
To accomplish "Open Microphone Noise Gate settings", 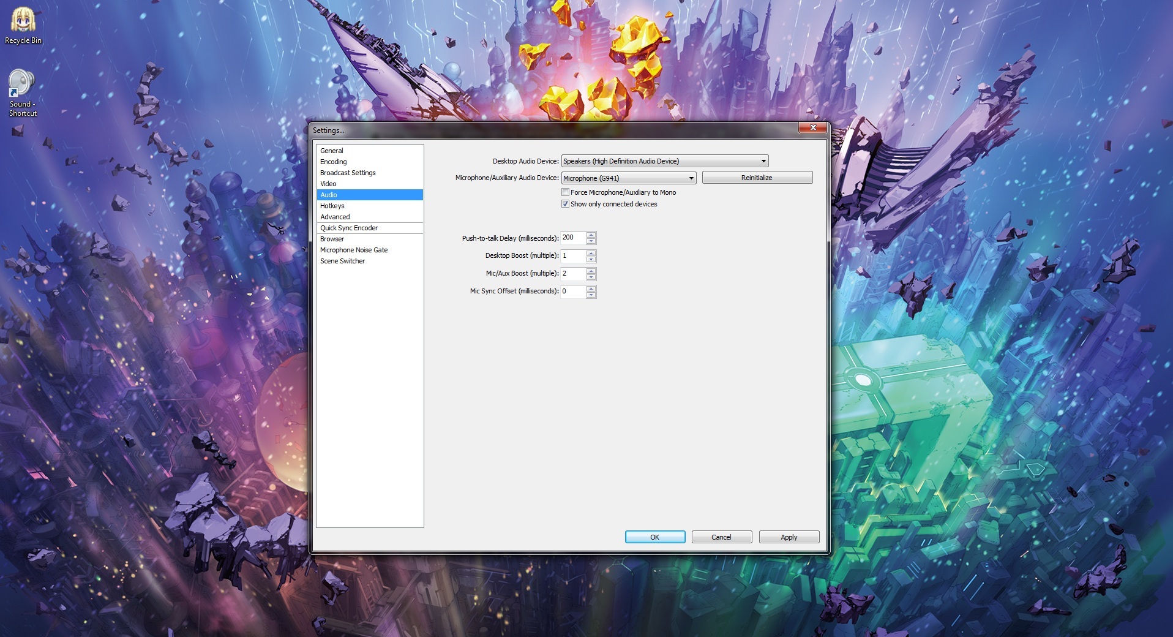I will (370, 250).
